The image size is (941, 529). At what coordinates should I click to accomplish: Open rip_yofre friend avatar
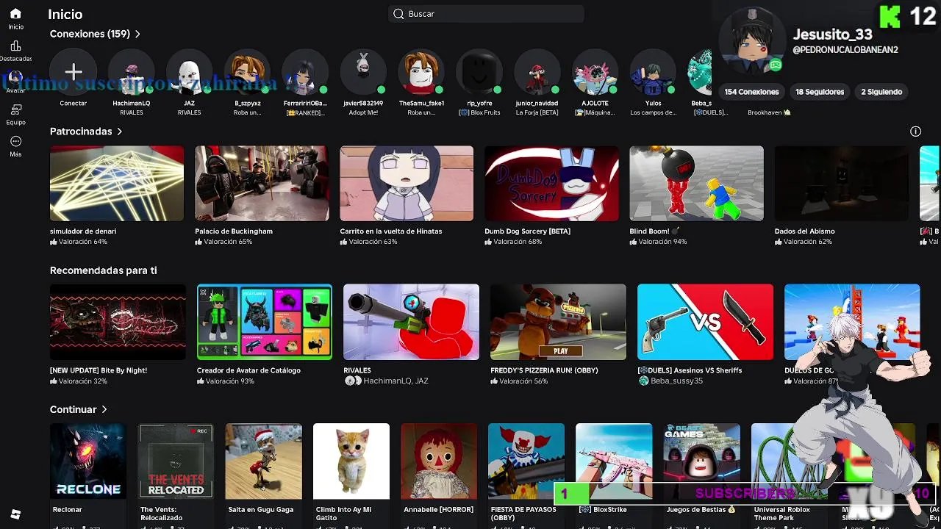click(479, 71)
